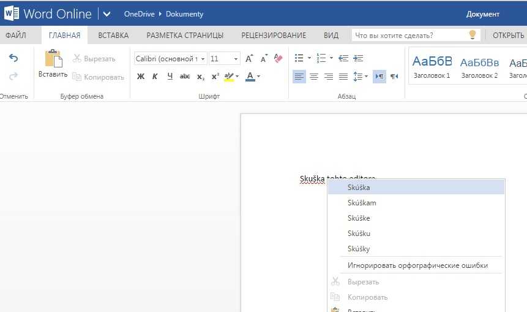Click the 'Что вы хотите сделать?' search box
Screen dimensions: 527x312
coord(416,36)
